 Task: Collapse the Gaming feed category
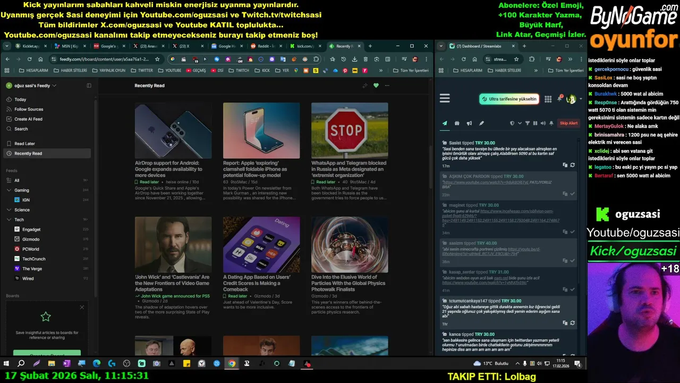[9, 190]
